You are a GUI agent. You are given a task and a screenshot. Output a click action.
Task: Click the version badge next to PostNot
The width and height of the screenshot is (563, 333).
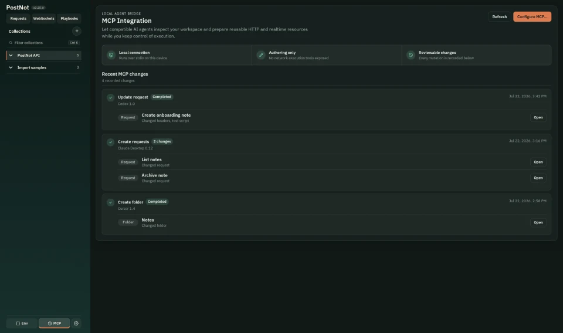coord(38,8)
